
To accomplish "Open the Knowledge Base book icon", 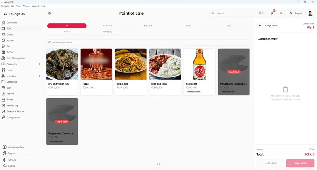I will click(4, 147).
